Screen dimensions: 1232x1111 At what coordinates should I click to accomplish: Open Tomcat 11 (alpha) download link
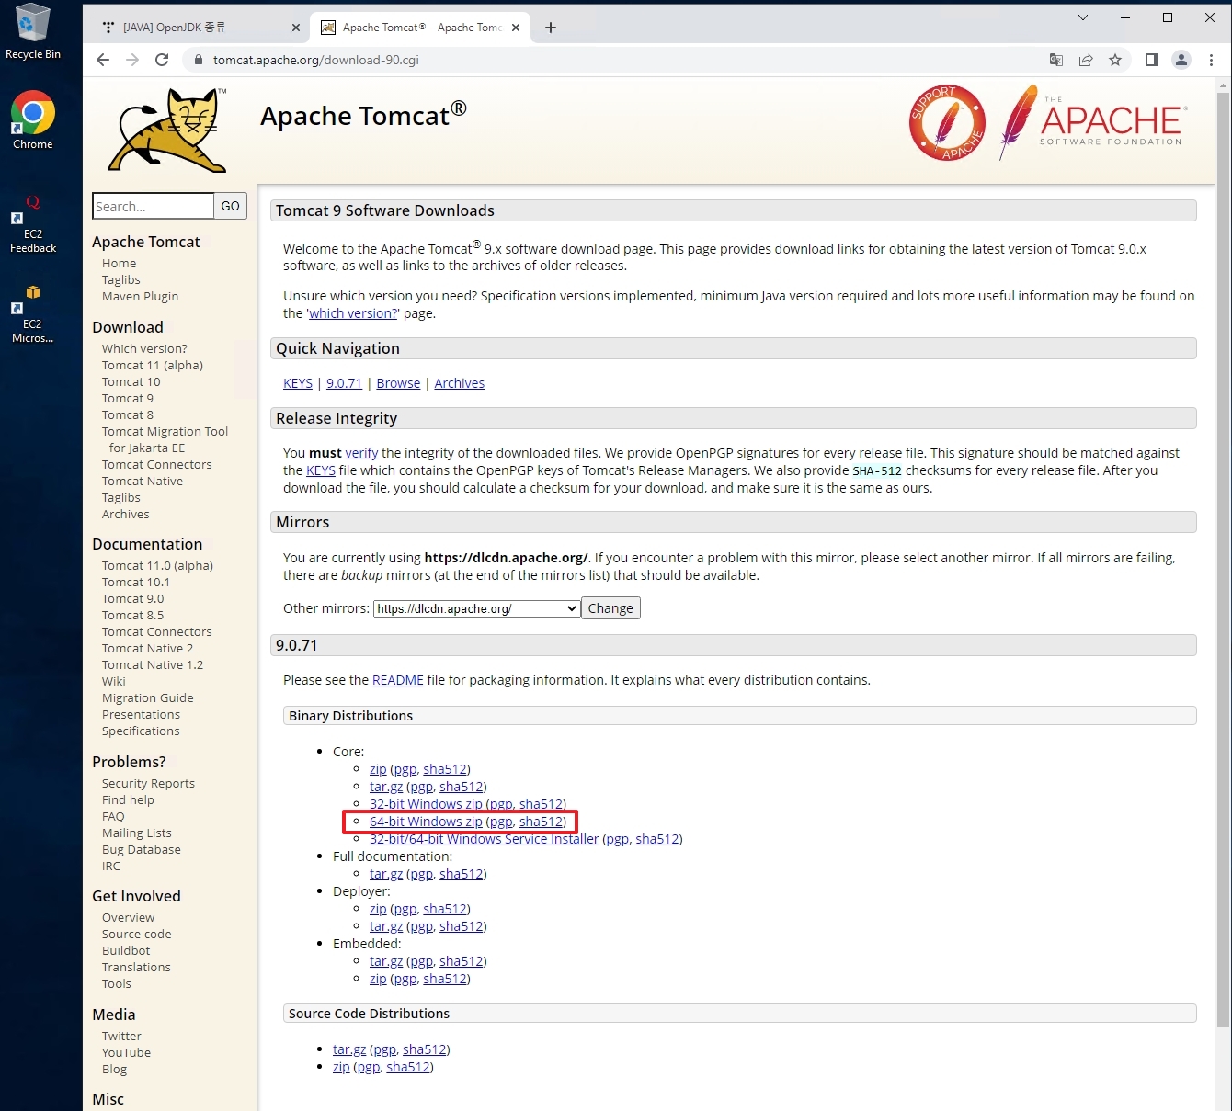point(153,365)
